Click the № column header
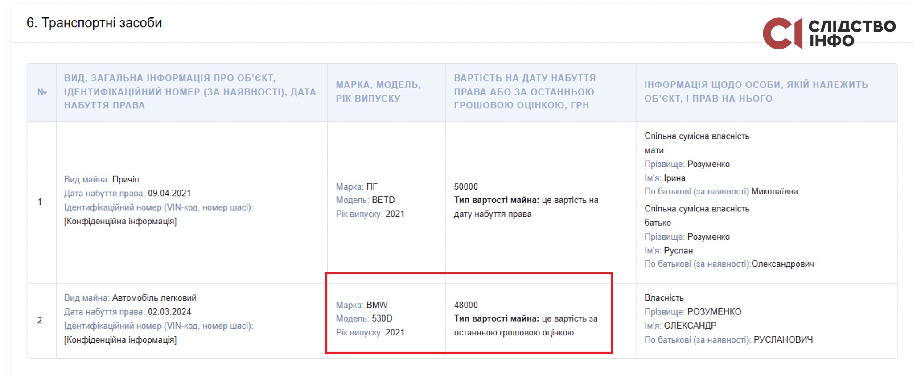Screen dimensions: 913x376 coord(42,92)
